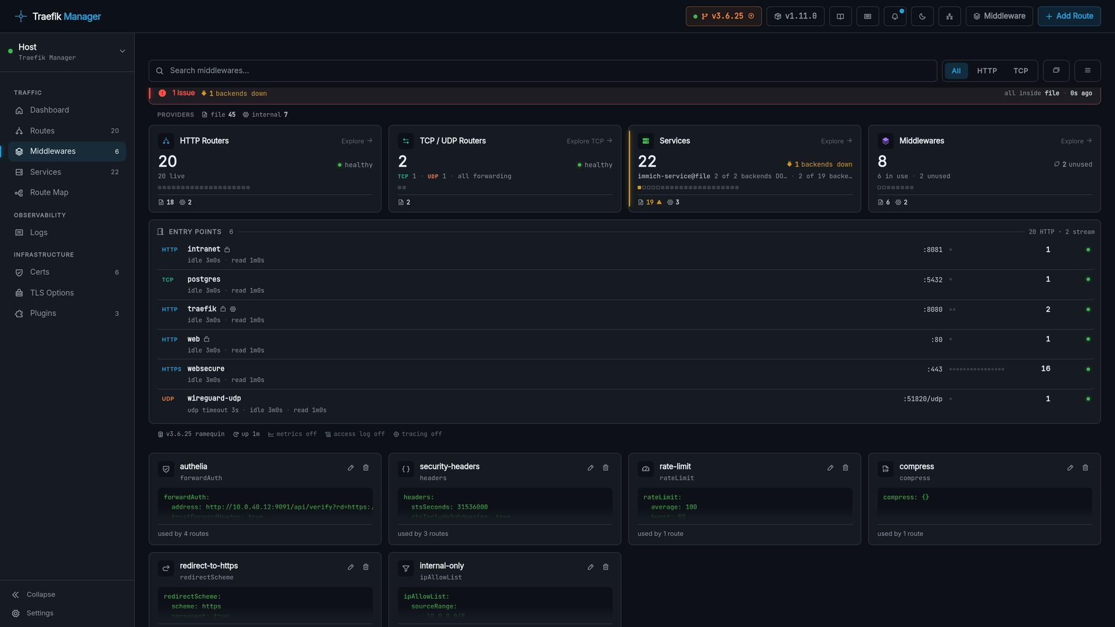Open Plugins in the sidebar
Viewport: 1115px width, 627px height.
(67, 313)
